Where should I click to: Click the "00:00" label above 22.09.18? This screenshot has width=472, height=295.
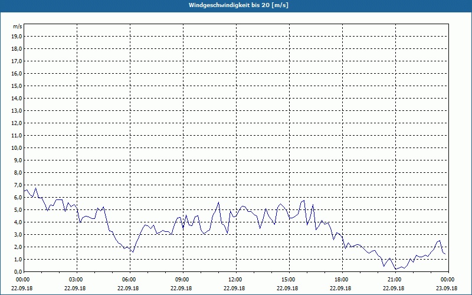pyautogui.click(x=23, y=280)
